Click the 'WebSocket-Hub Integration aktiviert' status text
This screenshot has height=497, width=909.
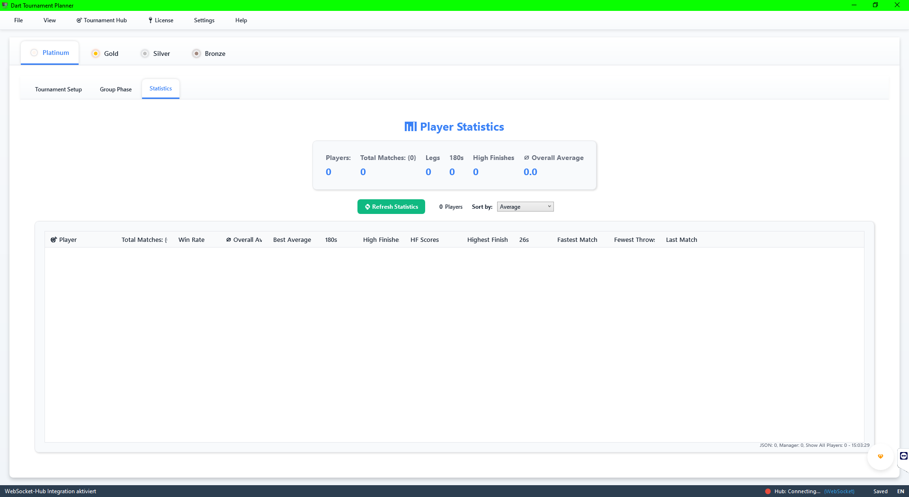tap(50, 491)
